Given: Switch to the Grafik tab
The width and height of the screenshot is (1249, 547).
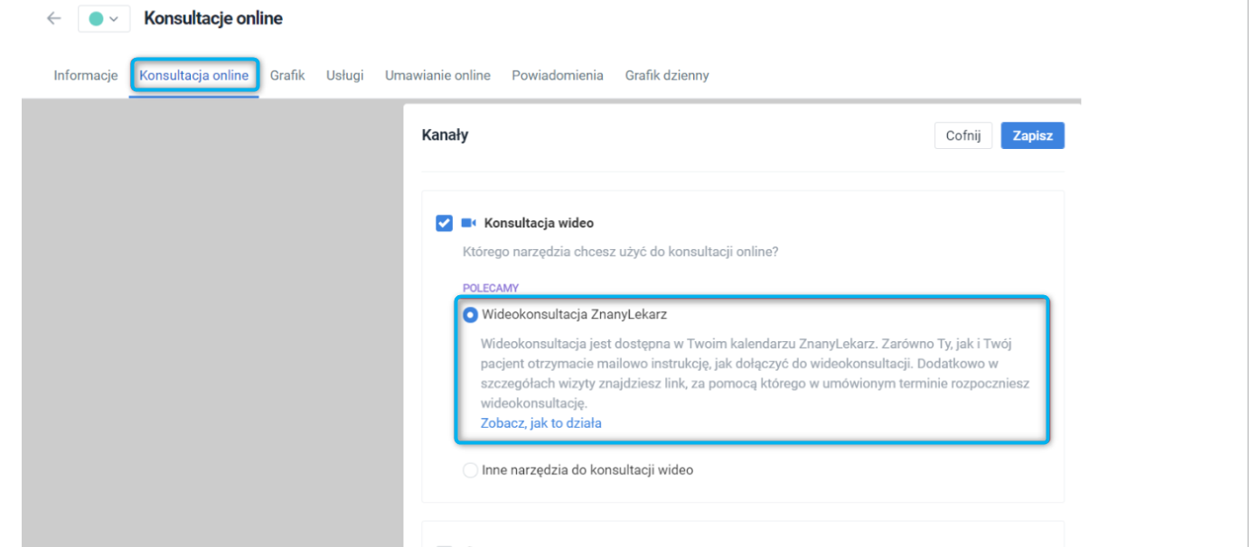Looking at the screenshot, I should point(286,75).
